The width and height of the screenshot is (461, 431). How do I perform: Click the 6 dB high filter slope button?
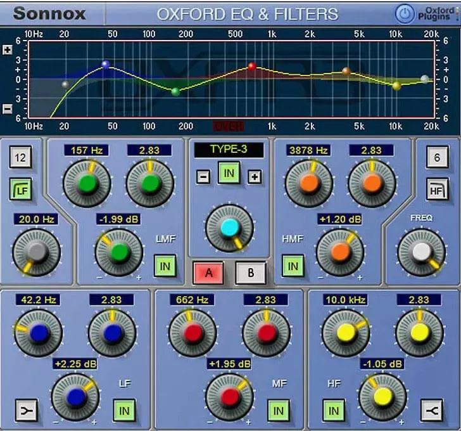(437, 158)
